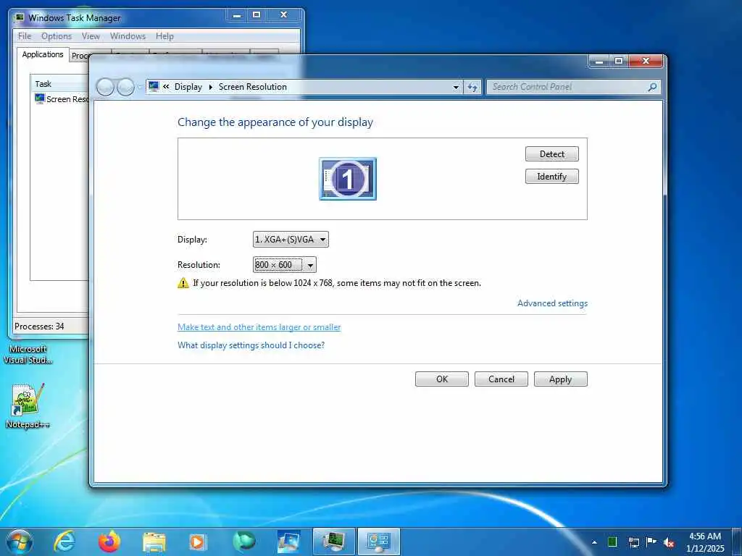Click Processes: 34 in status bar
The image size is (742, 556).
point(39,327)
